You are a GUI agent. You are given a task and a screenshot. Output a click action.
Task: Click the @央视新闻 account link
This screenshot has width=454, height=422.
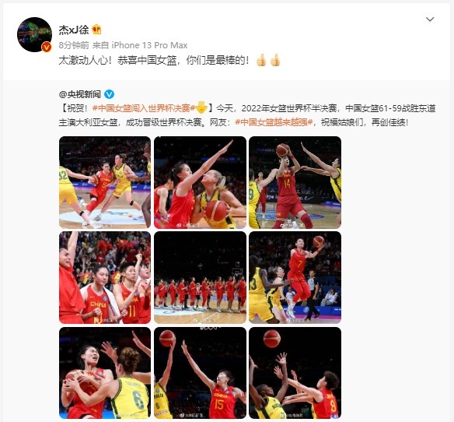pos(80,94)
